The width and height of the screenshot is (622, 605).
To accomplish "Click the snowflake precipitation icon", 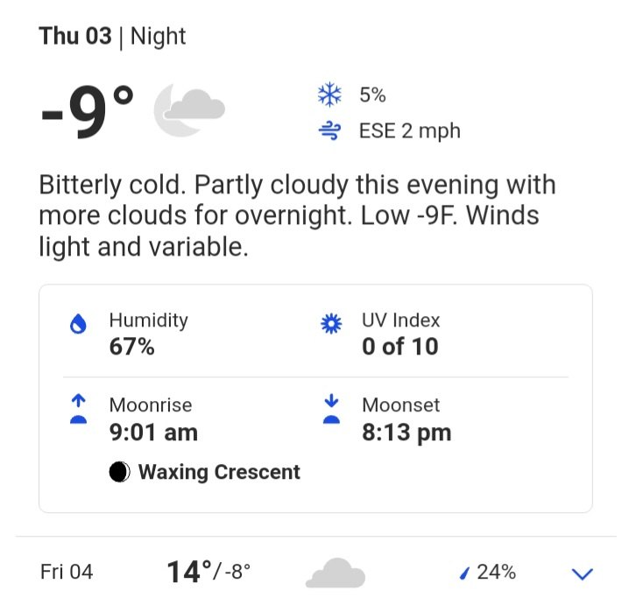I will [x=329, y=95].
